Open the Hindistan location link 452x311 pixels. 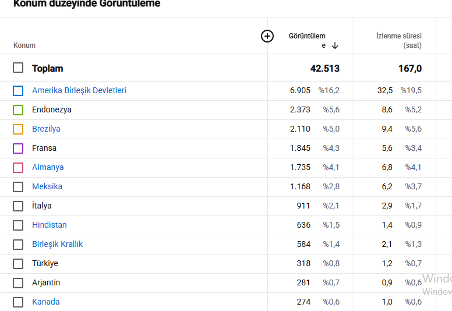[50, 225]
